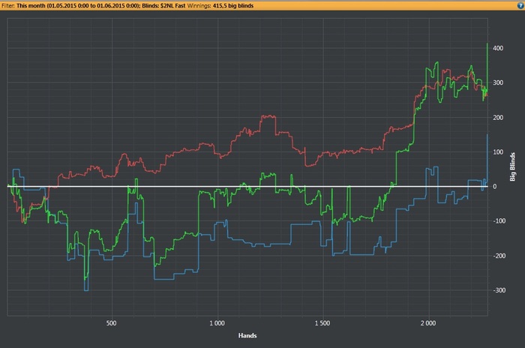Click the 'Hands' x-axis title
Viewport: 525px width, 348px height.
(247, 335)
